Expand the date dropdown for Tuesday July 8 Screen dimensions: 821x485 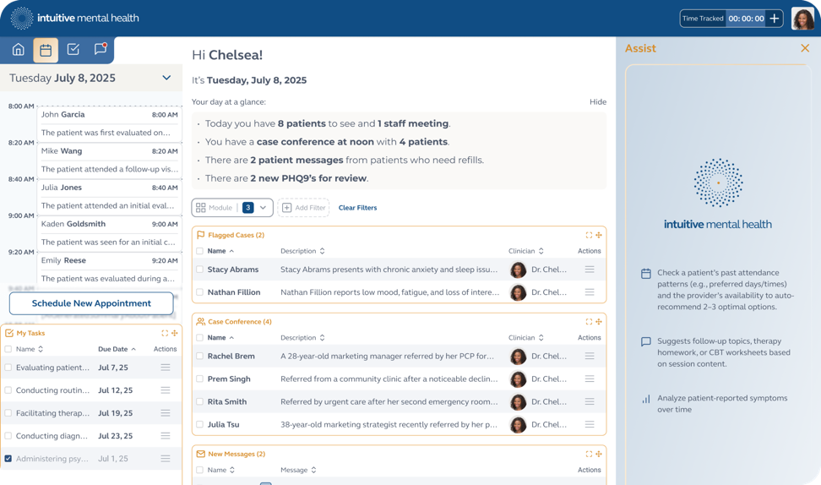click(166, 78)
